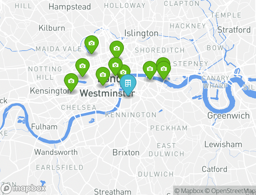Click the Hampstead place label
Viewport: 256px width, 195px height.
70,7
